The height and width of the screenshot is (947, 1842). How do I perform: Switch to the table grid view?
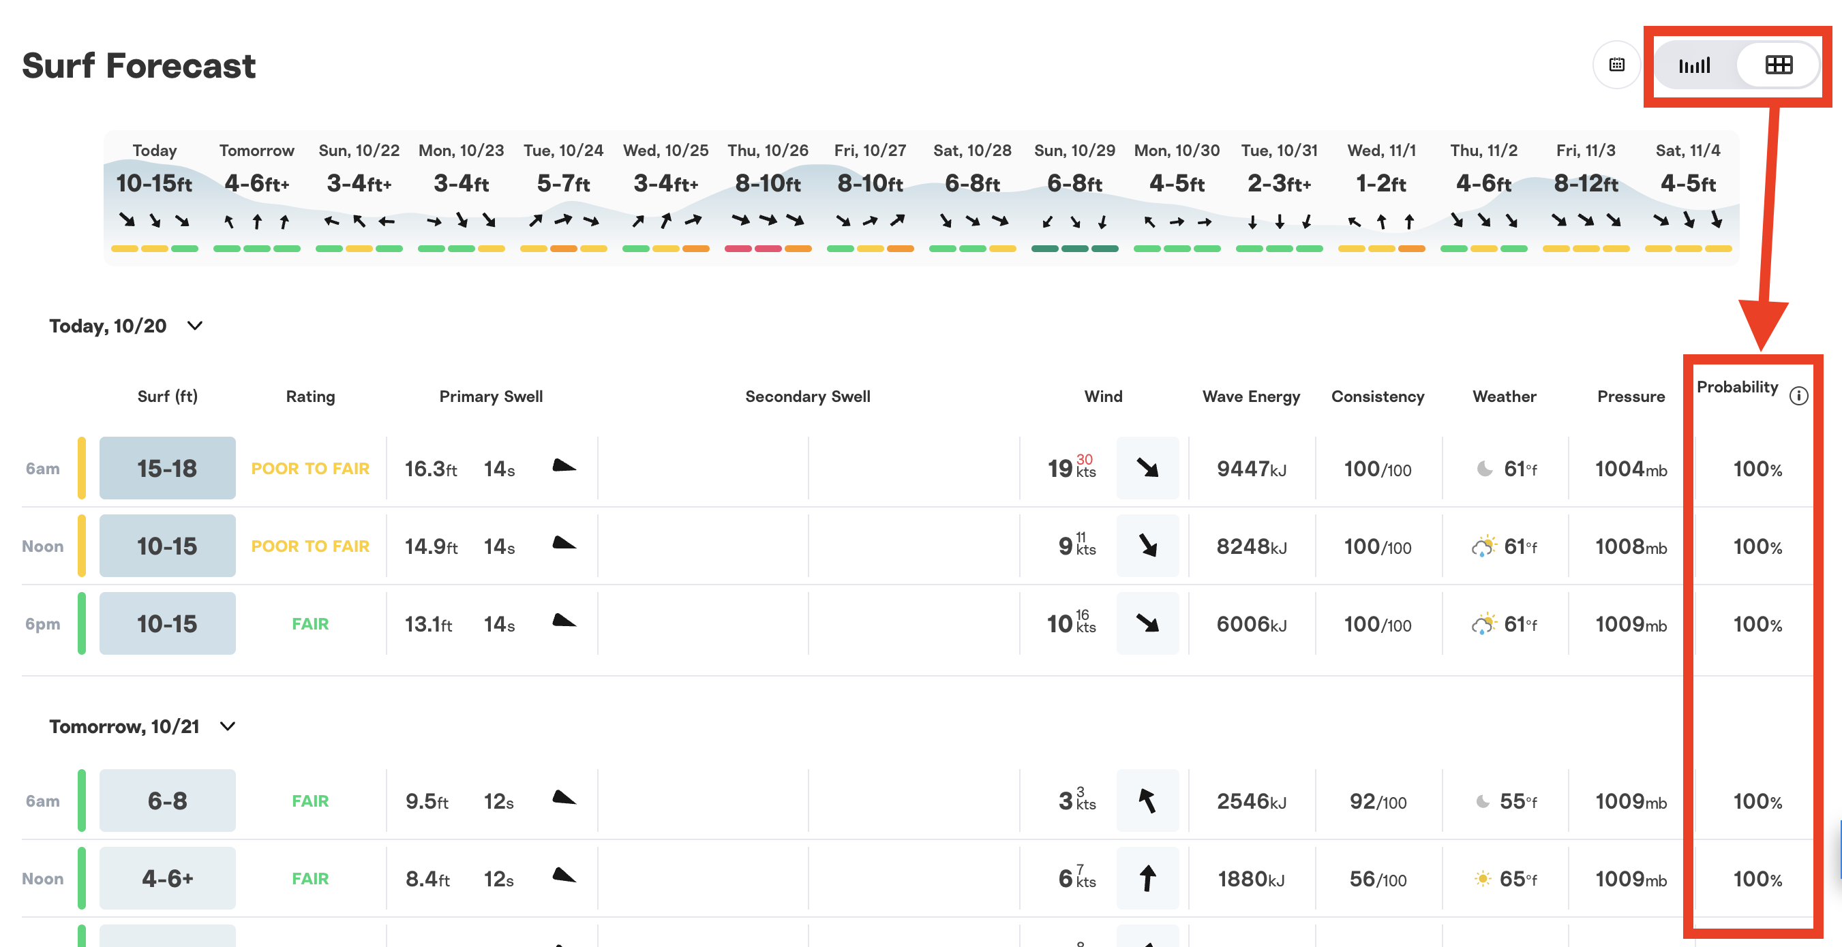click(1779, 65)
